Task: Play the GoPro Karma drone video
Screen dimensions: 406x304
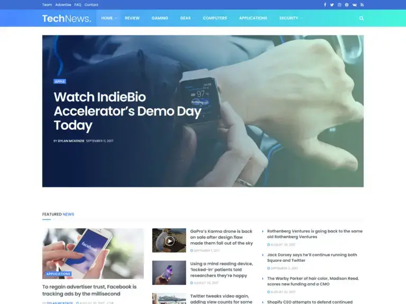Action: [x=169, y=241]
